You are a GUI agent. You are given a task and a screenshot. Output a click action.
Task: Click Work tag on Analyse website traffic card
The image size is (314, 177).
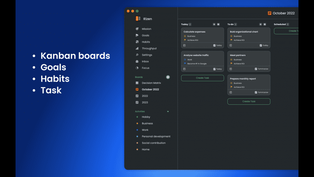point(188,60)
